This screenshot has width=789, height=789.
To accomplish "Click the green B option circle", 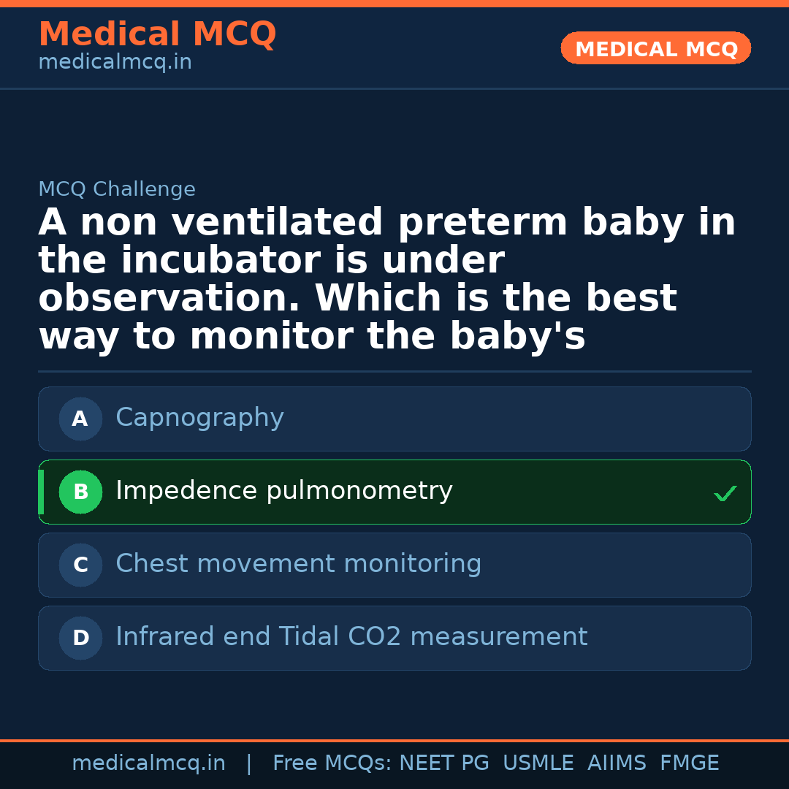I will 80,492.
